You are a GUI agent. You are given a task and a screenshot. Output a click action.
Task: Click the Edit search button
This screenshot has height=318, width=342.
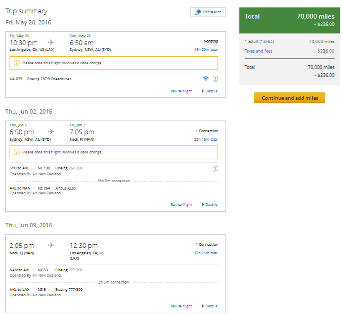click(208, 12)
